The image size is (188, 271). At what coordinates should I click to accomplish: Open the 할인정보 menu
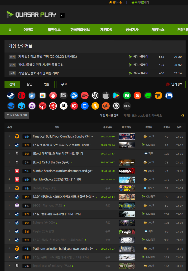54,30
